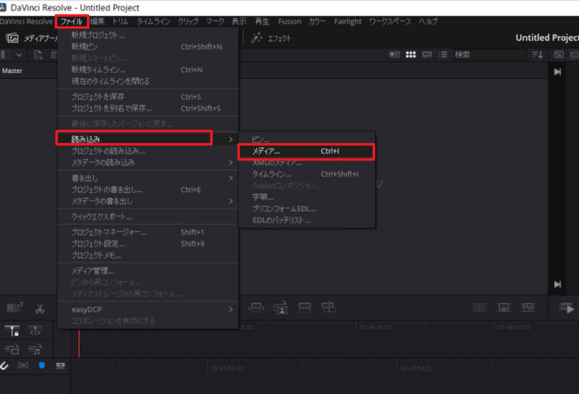Viewport: 579px width, 394px height.
Task: Expand the メタデータの書き出し submenu
Action: coord(148,201)
